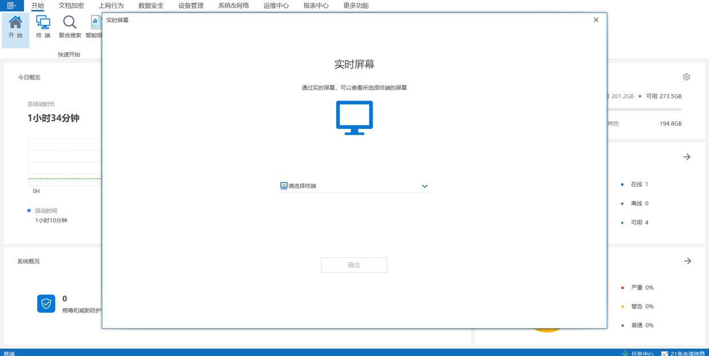Click the 在线 1 status entry
709x356 pixels.
(x=635, y=184)
